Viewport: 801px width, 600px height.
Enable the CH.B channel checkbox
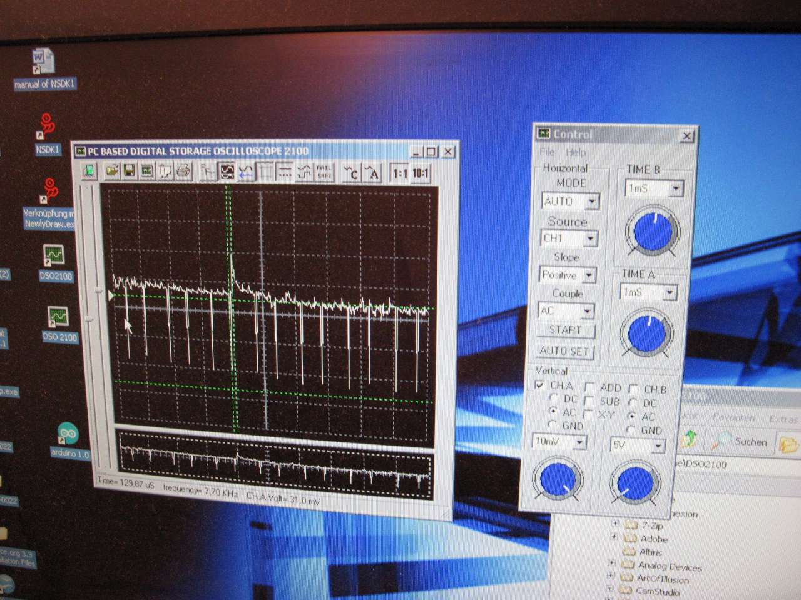coord(633,389)
